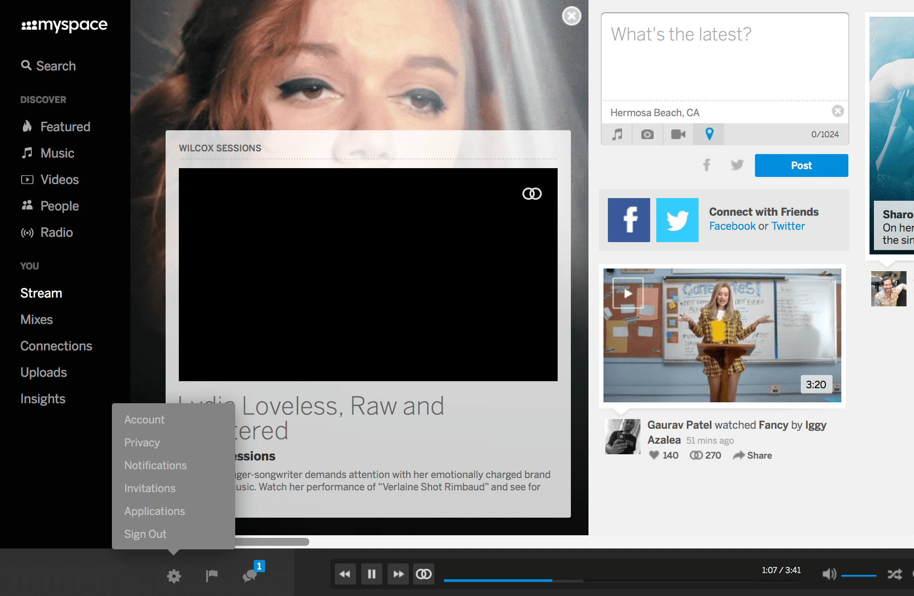Click the video camera attach icon
Viewport: 914px width, 596px height.
(x=678, y=134)
